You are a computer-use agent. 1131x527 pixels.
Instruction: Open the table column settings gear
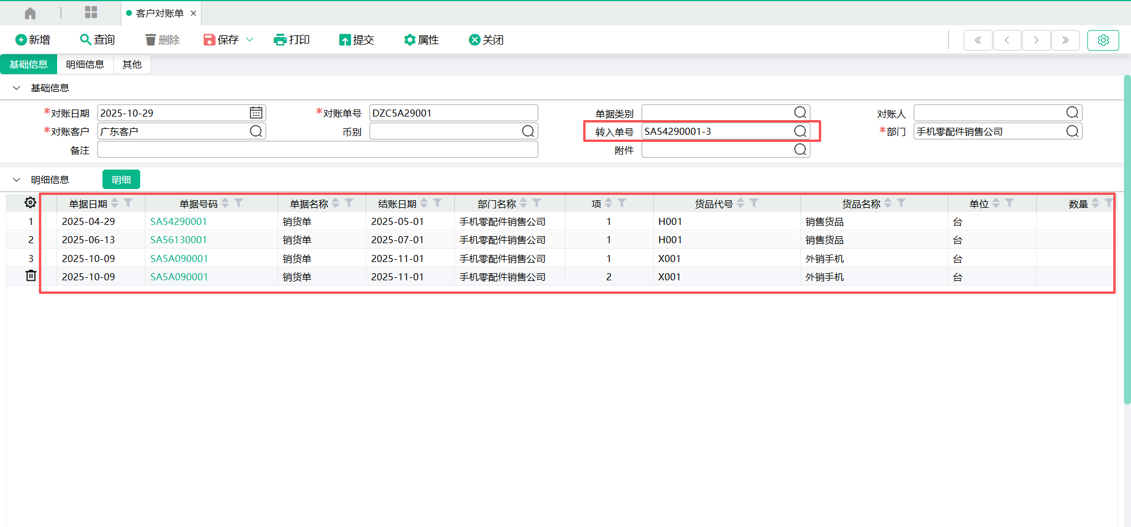[x=30, y=203]
